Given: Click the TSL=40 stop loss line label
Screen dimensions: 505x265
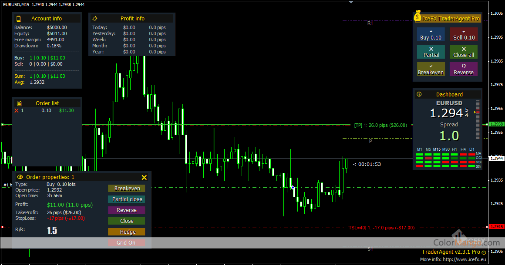Looking at the screenshot, I should (x=381, y=228).
